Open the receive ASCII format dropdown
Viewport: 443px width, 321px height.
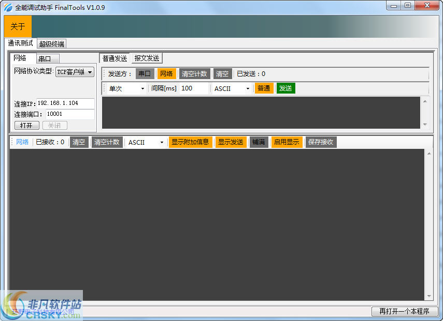(146, 142)
